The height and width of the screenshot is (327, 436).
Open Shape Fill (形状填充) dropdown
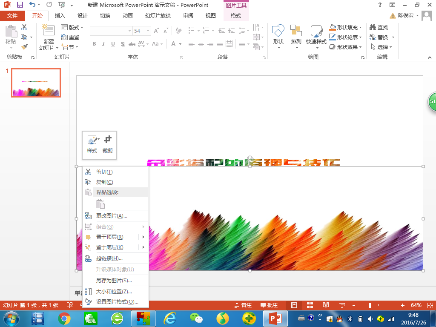345,28
